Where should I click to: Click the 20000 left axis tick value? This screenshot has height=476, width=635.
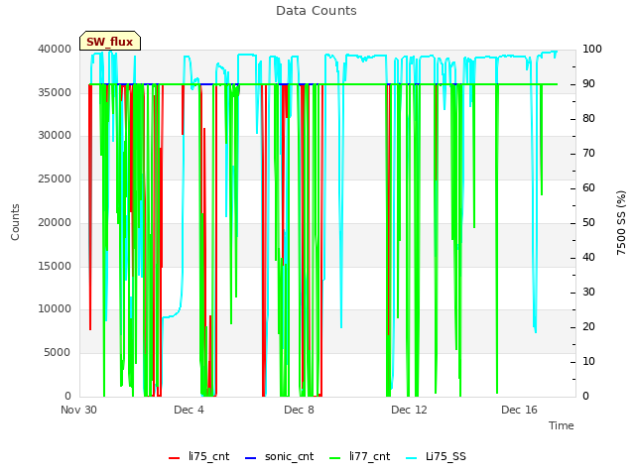[x=55, y=222]
